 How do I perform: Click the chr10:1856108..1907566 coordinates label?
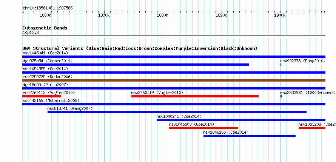(x=48, y=8)
